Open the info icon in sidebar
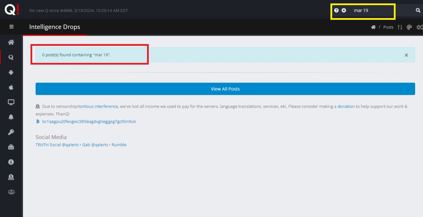423x217 pixels. click(11, 162)
